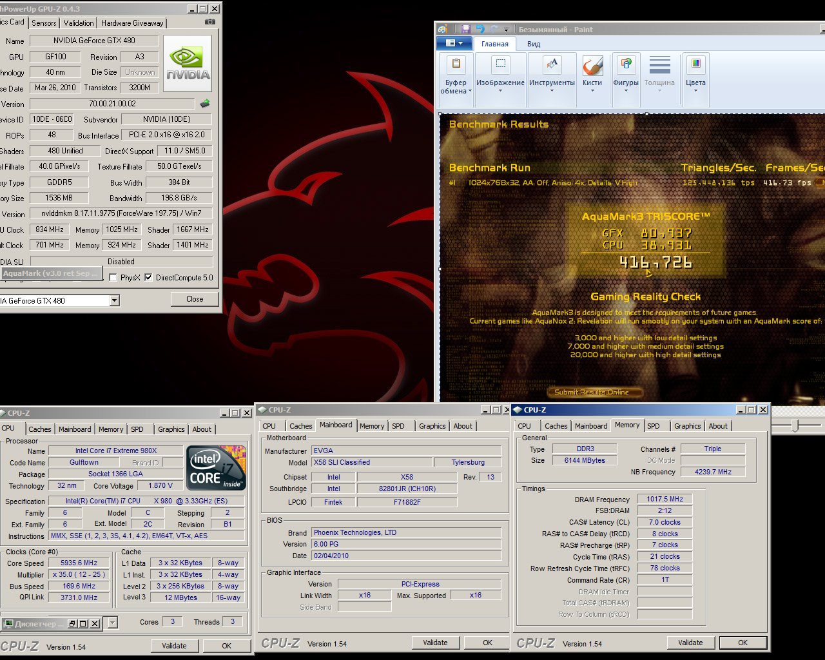Click the memory size value 6144 MBytes

click(x=585, y=460)
